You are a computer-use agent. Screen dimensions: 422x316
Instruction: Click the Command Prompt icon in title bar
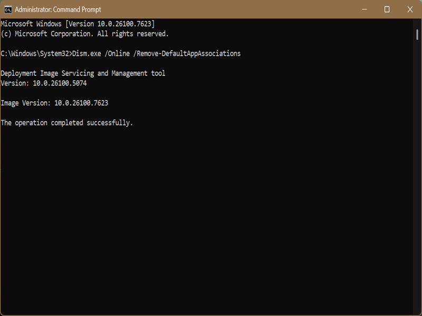point(7,9)
